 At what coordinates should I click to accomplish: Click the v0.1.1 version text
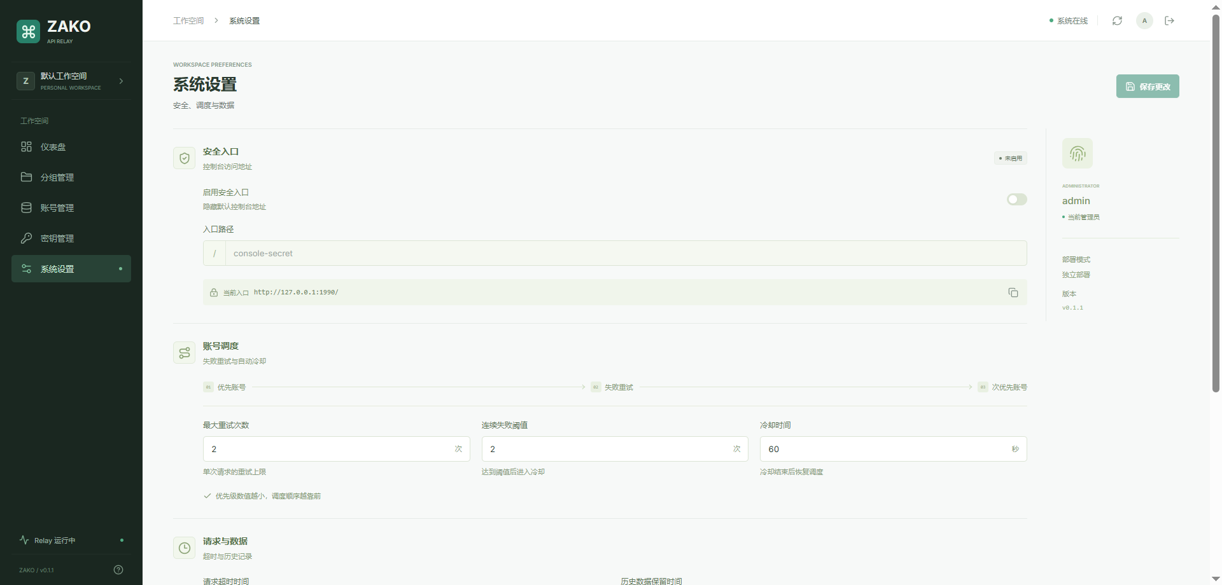click(1072, 308)
